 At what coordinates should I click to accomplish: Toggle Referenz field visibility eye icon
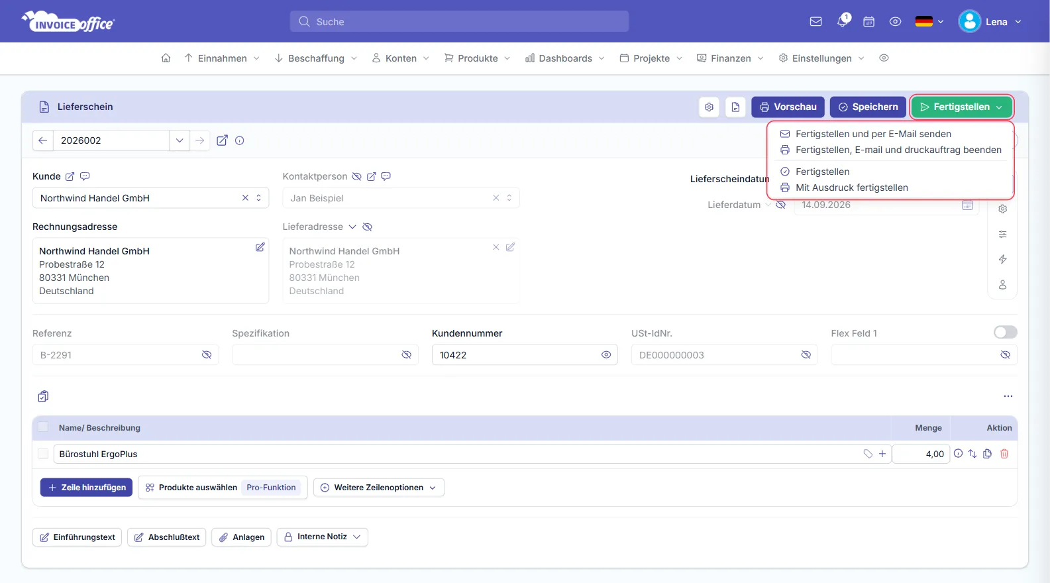pyautogui.click(x=207, y=355)
